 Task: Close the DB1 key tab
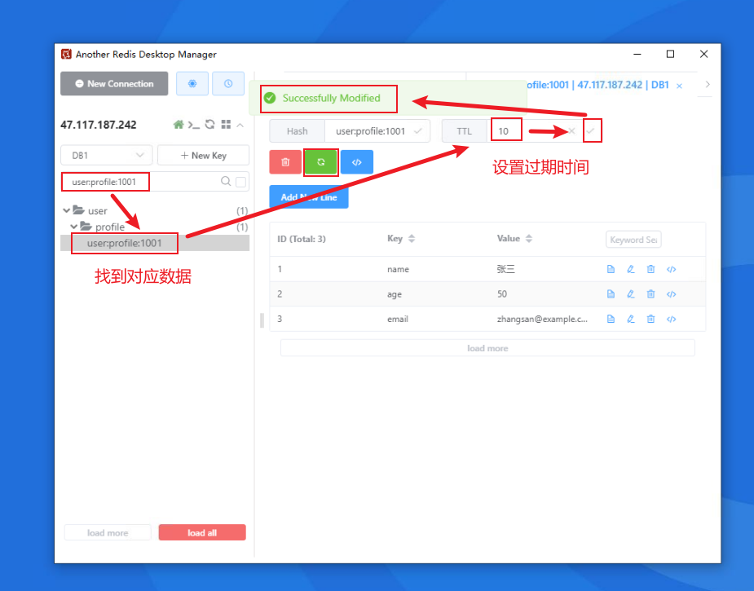pos(679,86)
